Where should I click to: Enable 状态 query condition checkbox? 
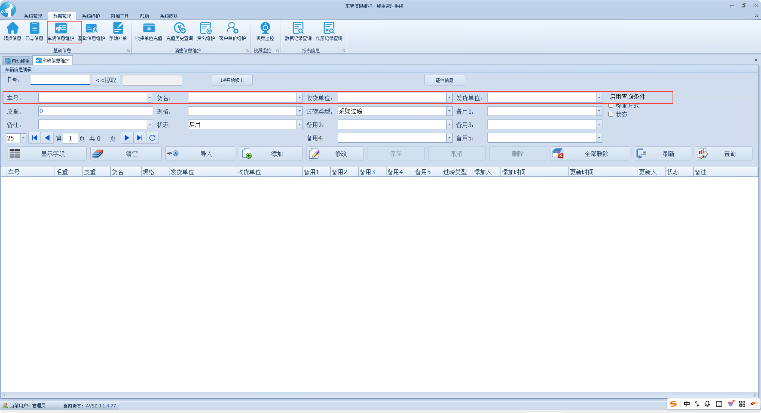click(x=611, y=114)
